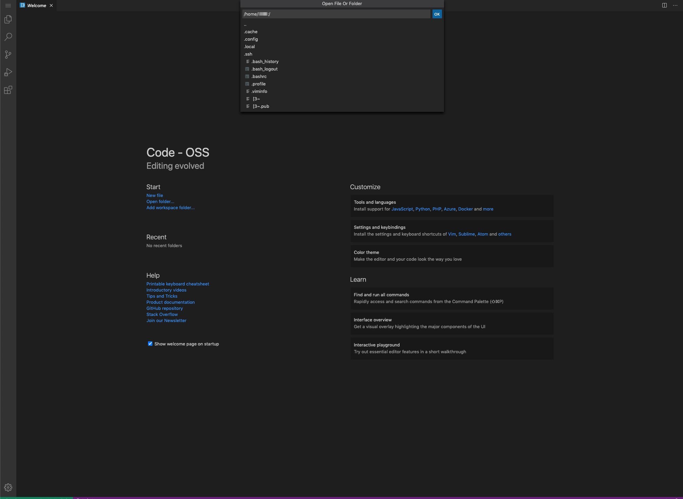Viewport: 683px width, 499px height.
Task: Click the New file link
Action: [154, 196]
